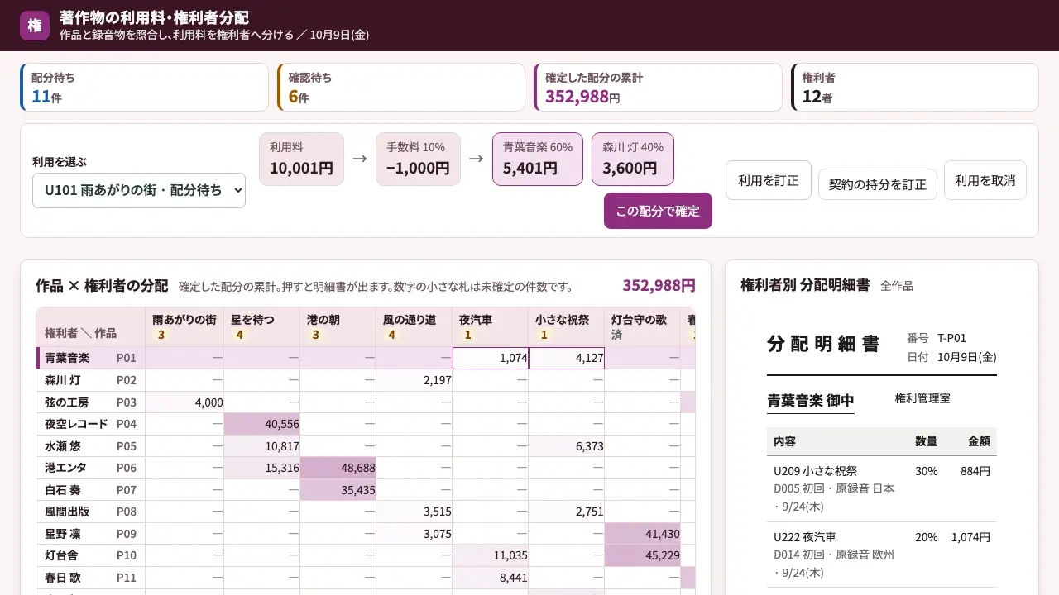This screenshot has width=1059, height=595.
Task: Open cell 48,688 in 港エンタ row
Action: (338, 468)
